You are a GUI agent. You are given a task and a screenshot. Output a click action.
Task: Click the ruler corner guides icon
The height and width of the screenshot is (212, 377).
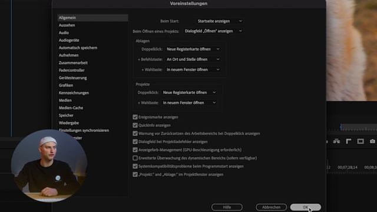pos(348,141)
